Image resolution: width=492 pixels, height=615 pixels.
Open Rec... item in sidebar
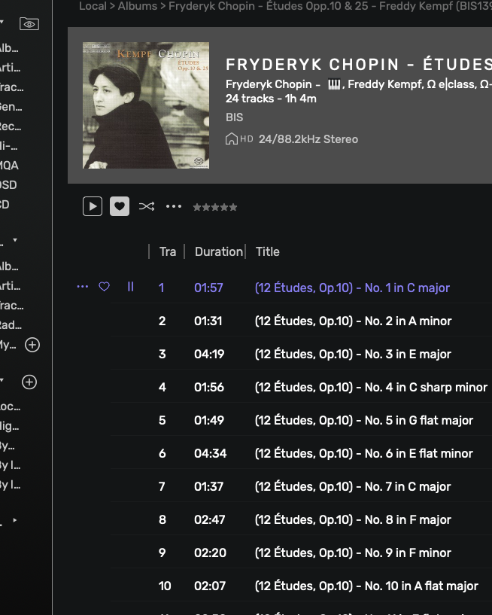pos(11,126)
